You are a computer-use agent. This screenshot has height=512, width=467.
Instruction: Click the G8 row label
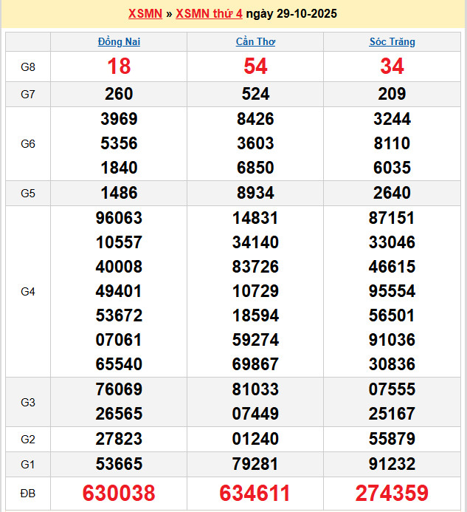click(x=27, y=67)
